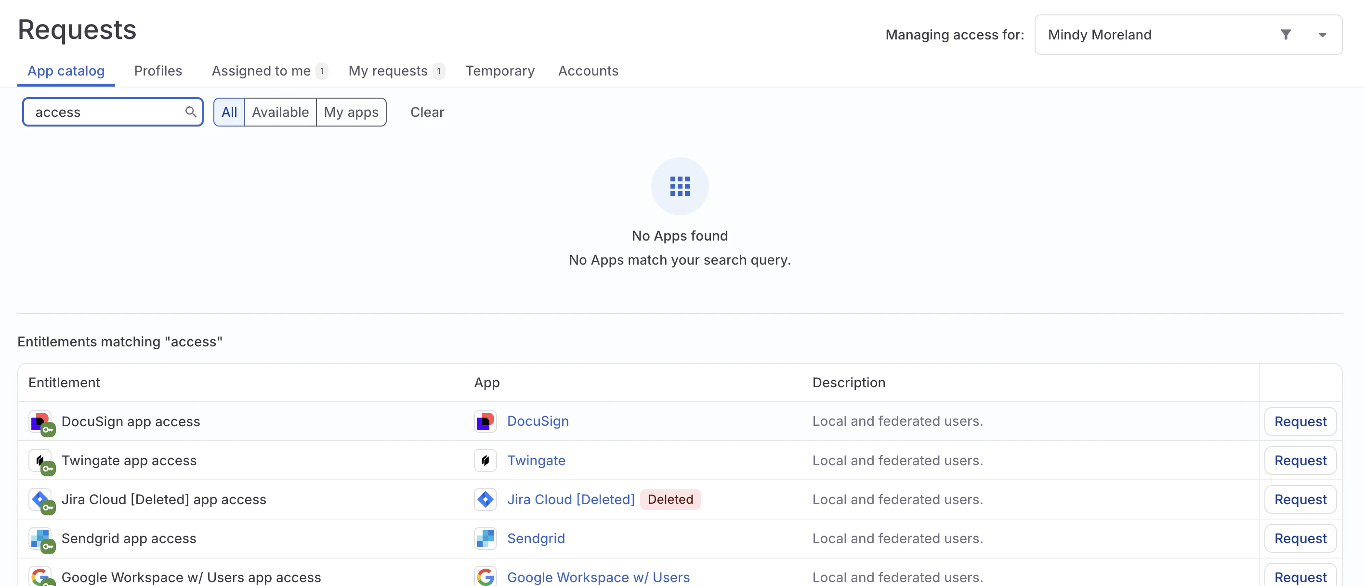Click the DocuSign app icon in the App column
This screenshot has width=1365, height=586.
pyautogui.click(x=485, y=421)
